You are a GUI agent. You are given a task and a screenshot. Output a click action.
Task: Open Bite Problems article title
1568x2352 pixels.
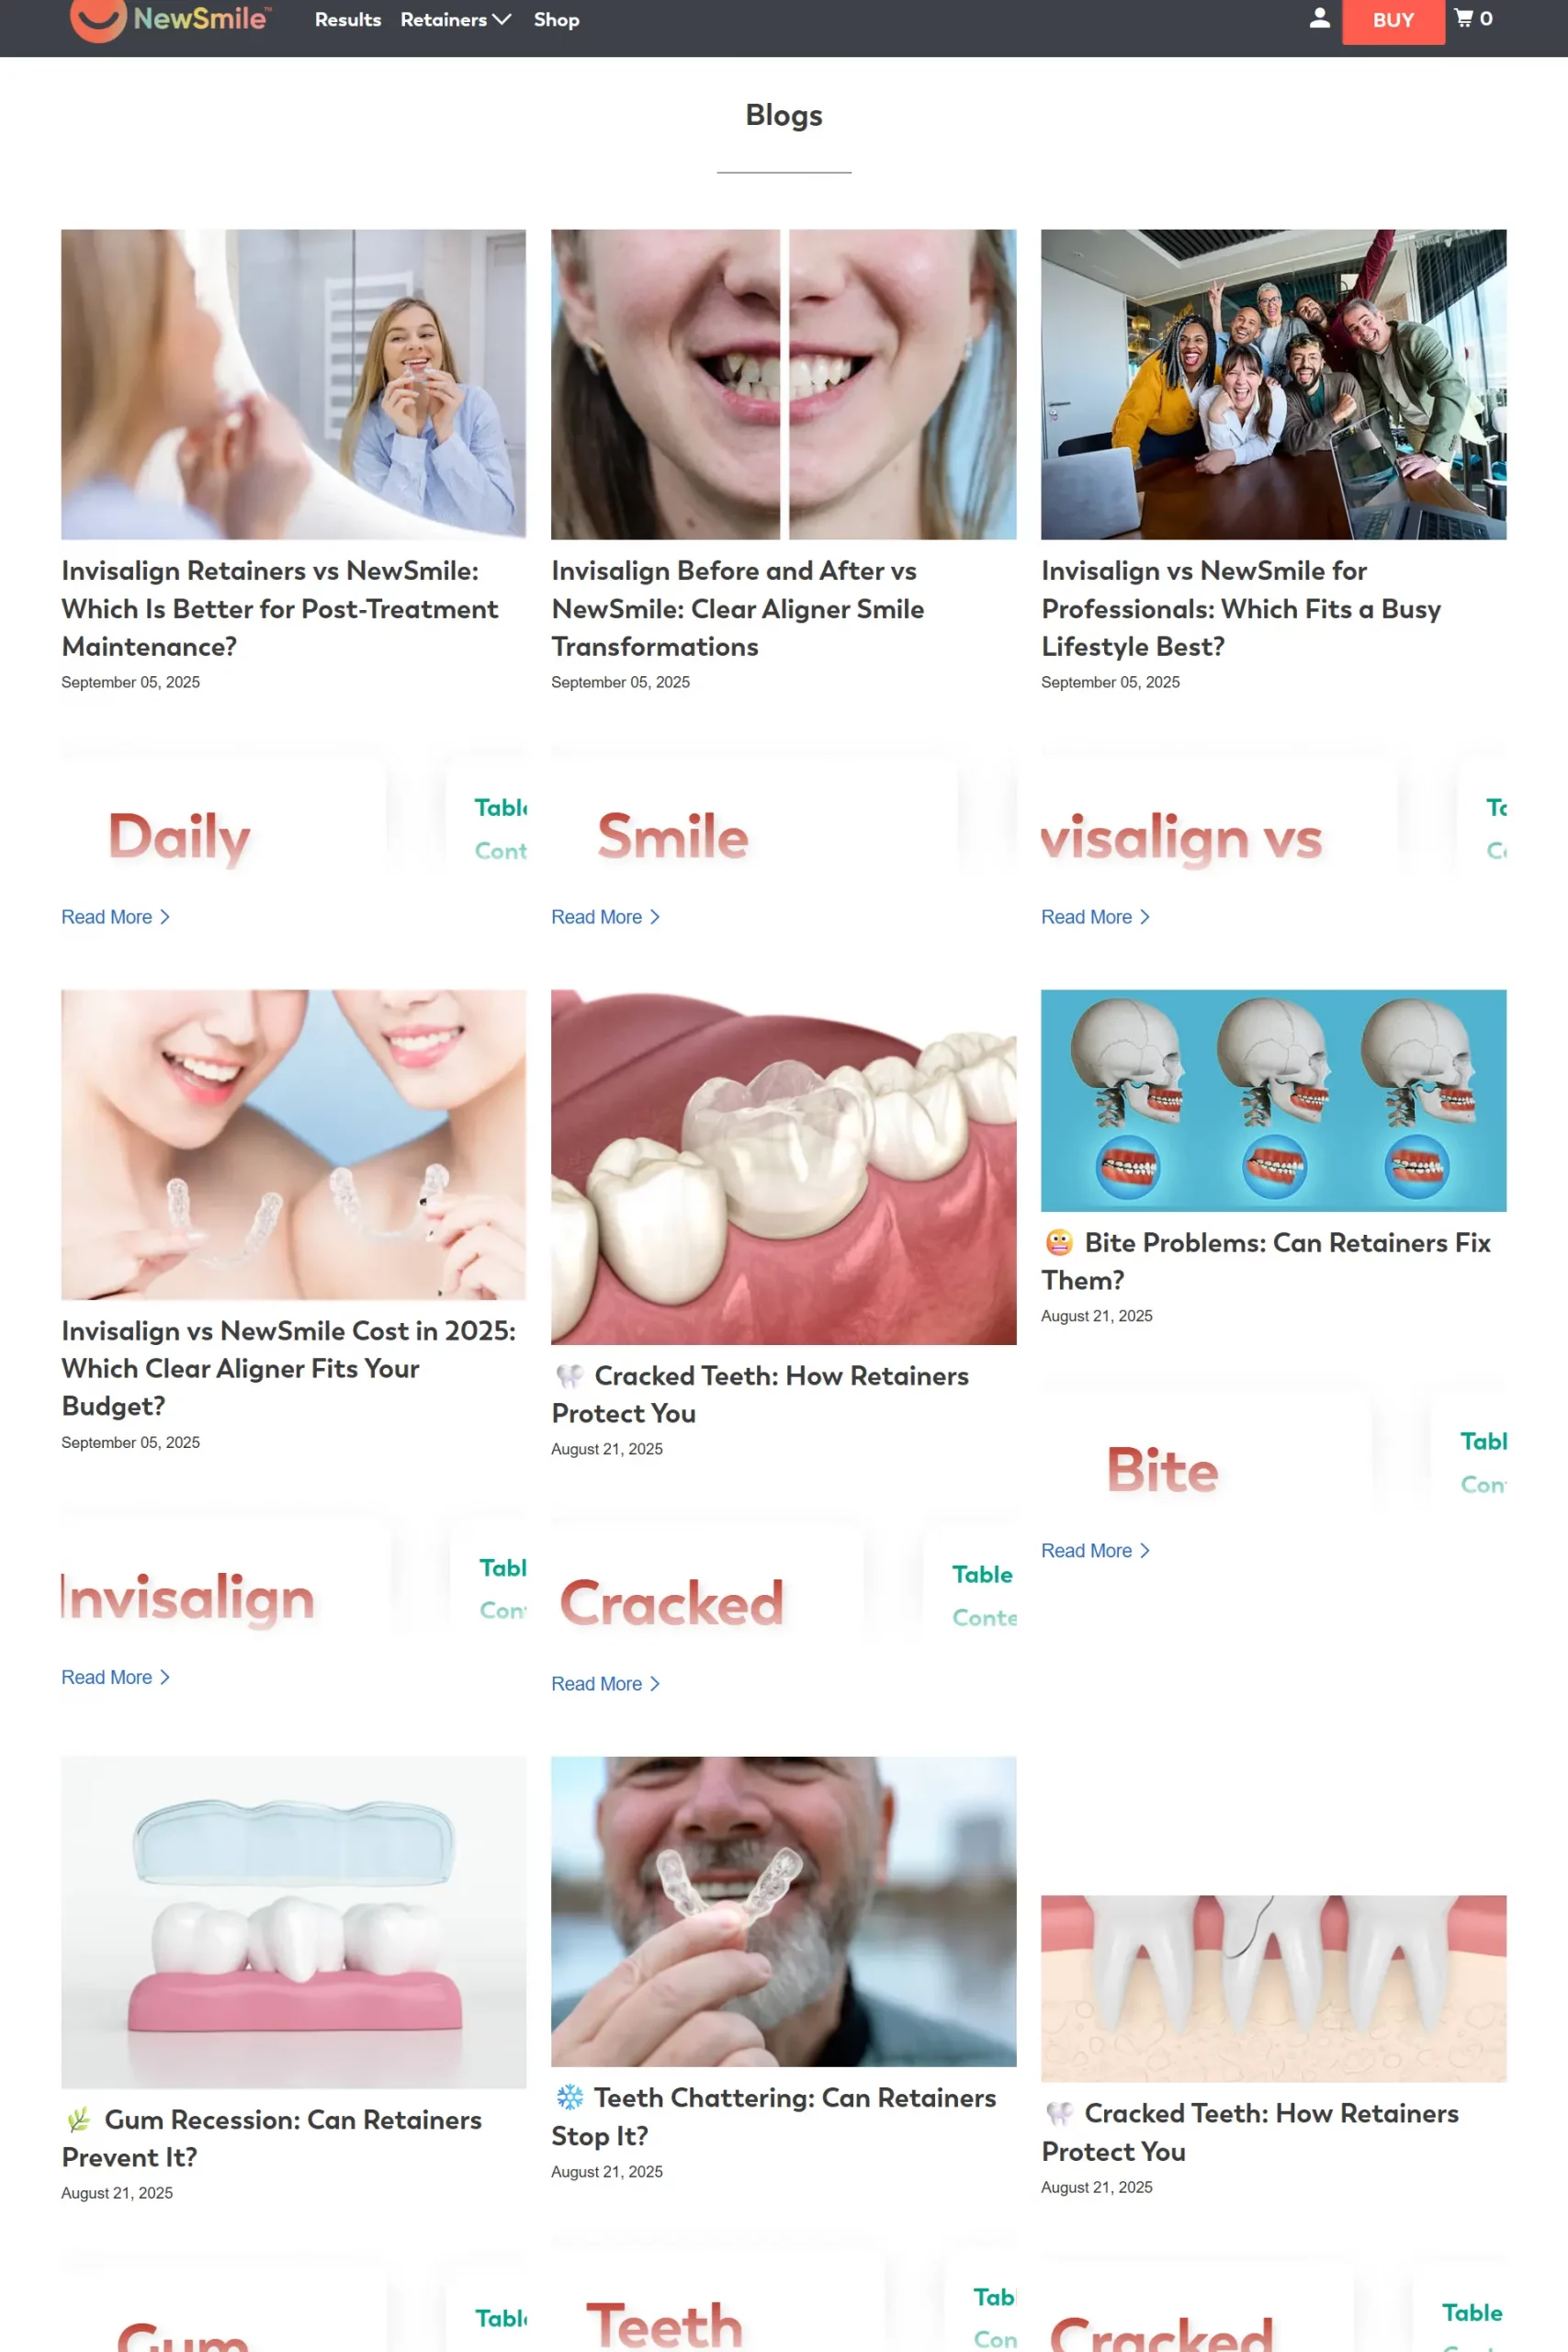pos(1266,1261)
